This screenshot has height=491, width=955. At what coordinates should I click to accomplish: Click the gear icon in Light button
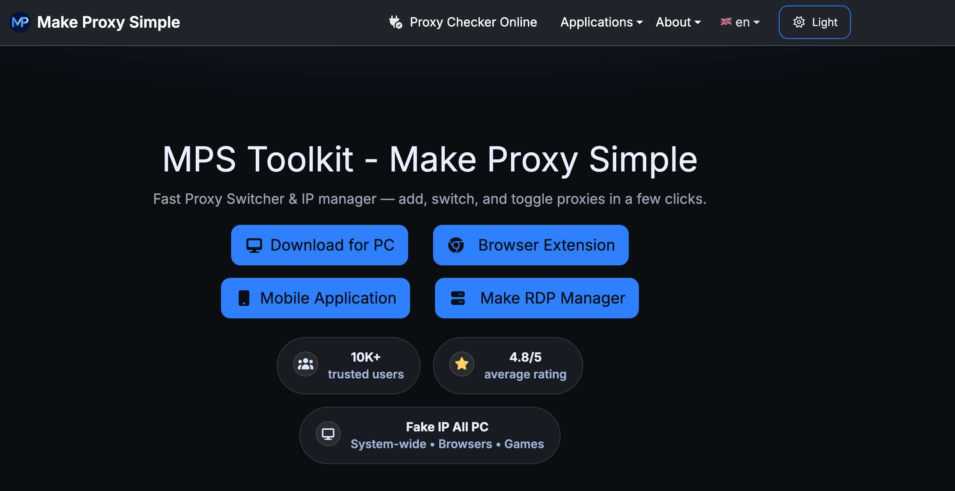click(x=799, y=22)
